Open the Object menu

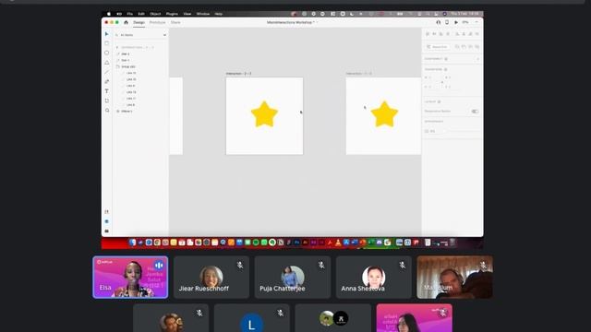[155, 14]
